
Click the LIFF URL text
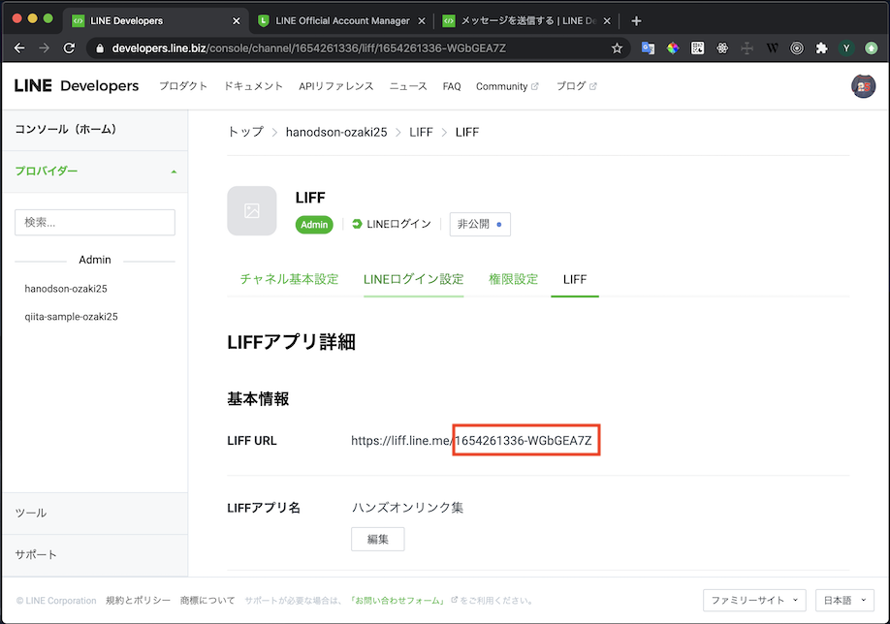[471, 441]
